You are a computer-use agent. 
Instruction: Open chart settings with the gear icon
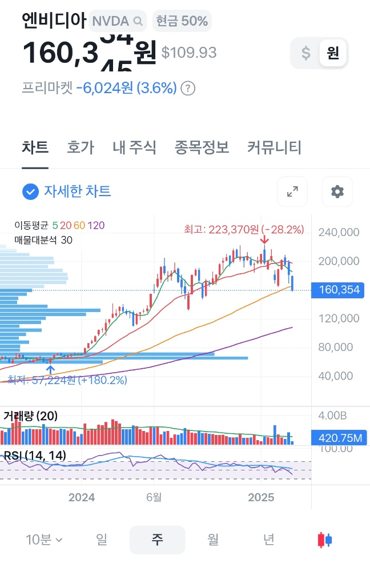337,192
